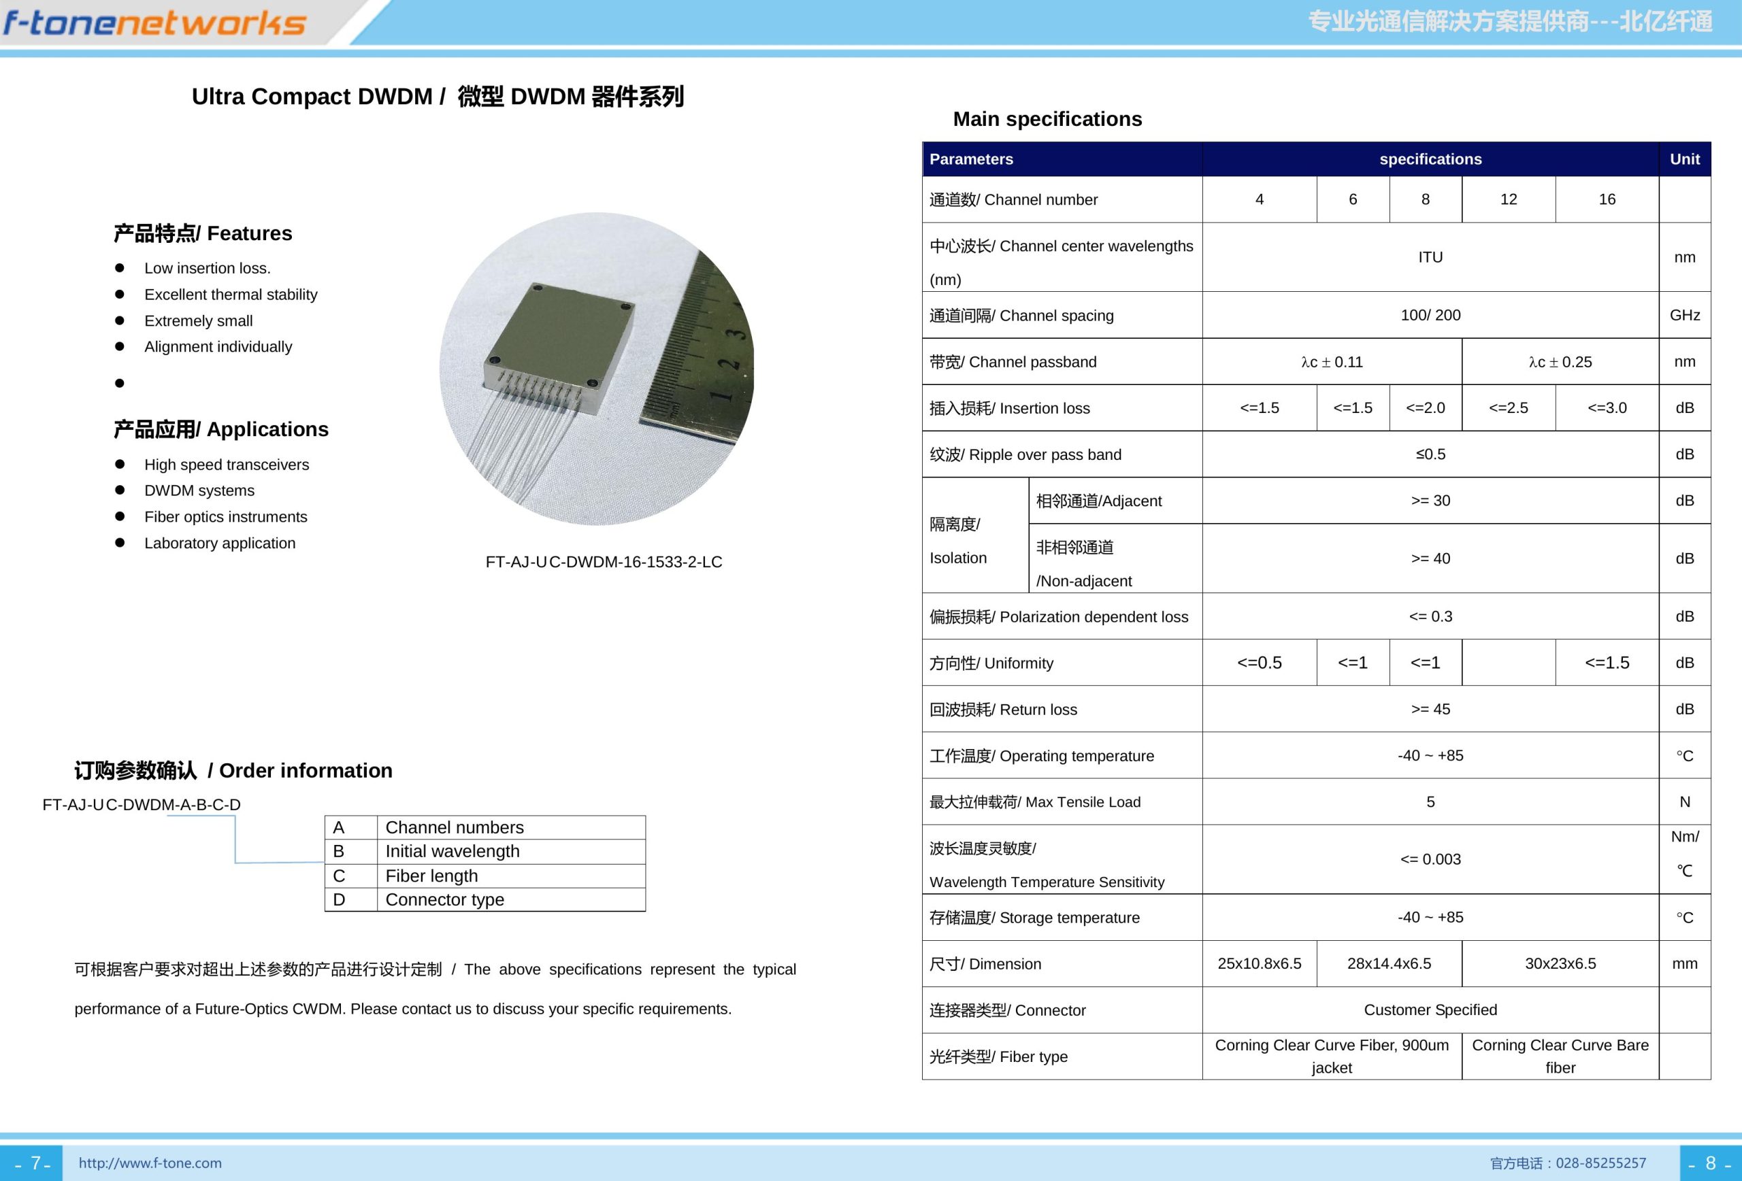The width and height of the screenshot is (1742, 1181).
Task: Click the 'Fiber length' order table cell
Action: 511,876
